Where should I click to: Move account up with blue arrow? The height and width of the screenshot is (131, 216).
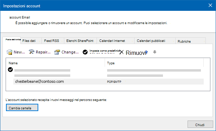(146, 52)
